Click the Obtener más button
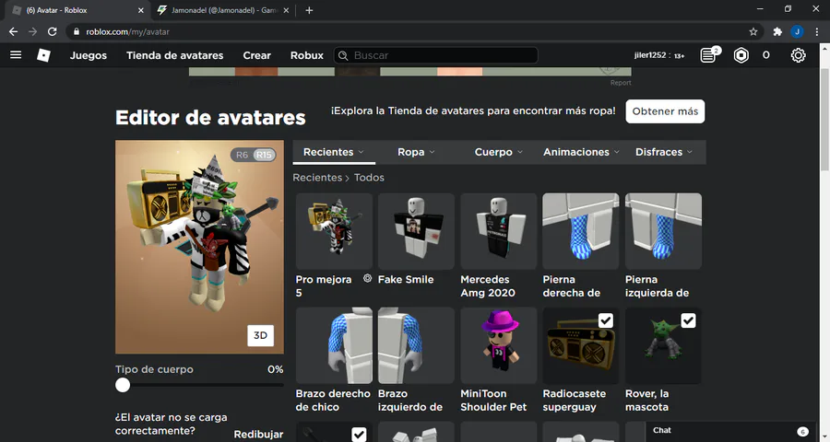The image size is (830, 442). pyautogui.click(x=665, y=111)
